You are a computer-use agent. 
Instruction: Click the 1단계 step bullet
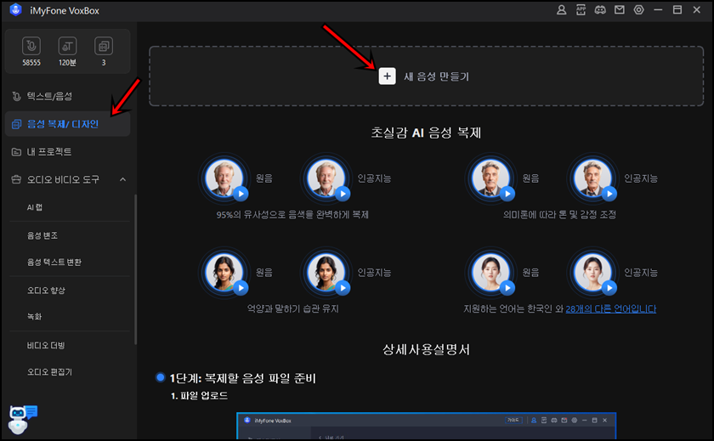point(160,377)
